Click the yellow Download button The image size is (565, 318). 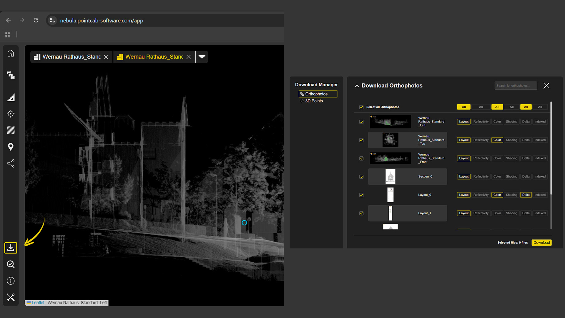(541, 243)
